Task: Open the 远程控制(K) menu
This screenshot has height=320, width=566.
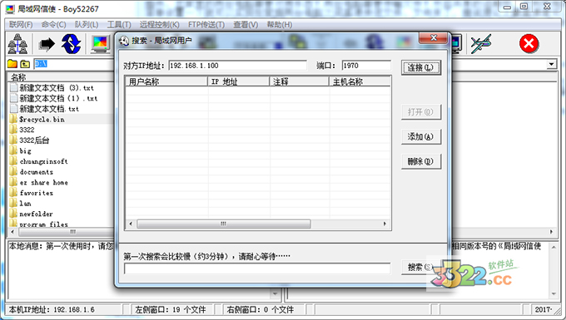Action: (x=159, y=24)
